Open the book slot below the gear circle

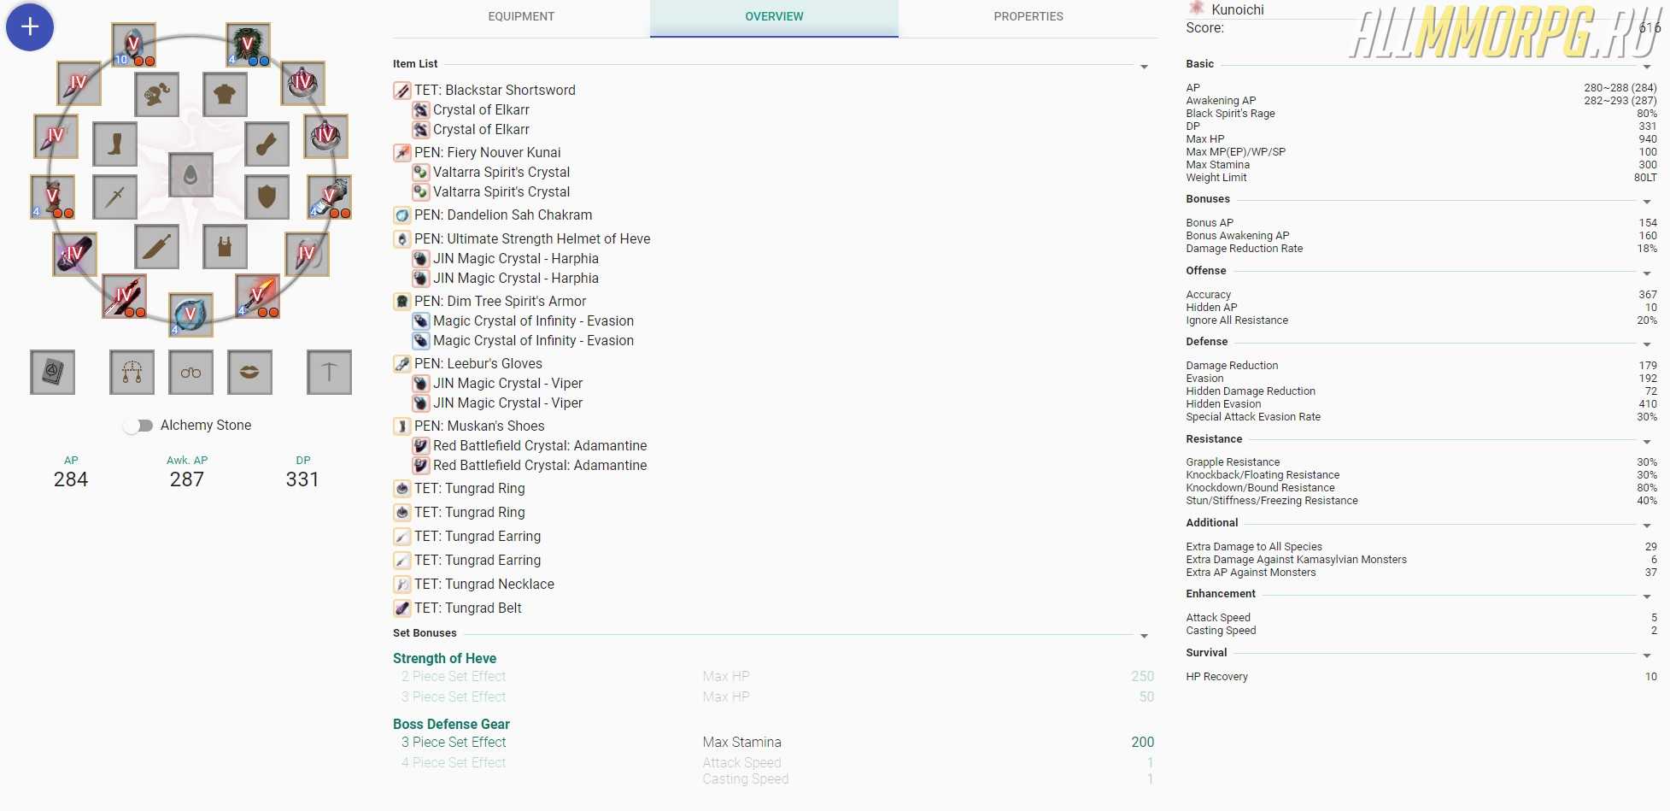[53, 372]
